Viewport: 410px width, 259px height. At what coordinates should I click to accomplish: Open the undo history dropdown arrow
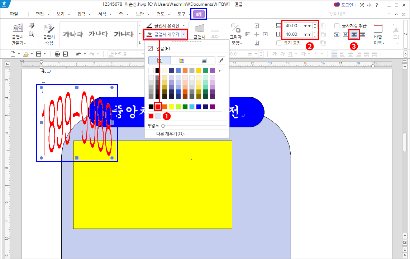click(85, 54)
